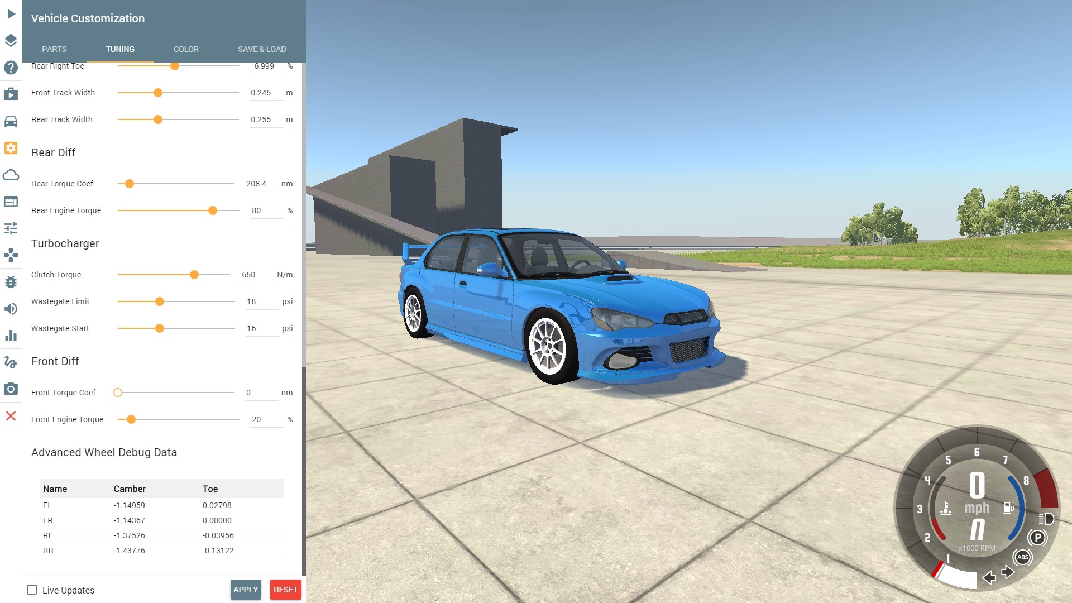Screen dimensions: 1072x603
Task: Click the Rear Engine Torque slider handle
Action: point(213,210)
